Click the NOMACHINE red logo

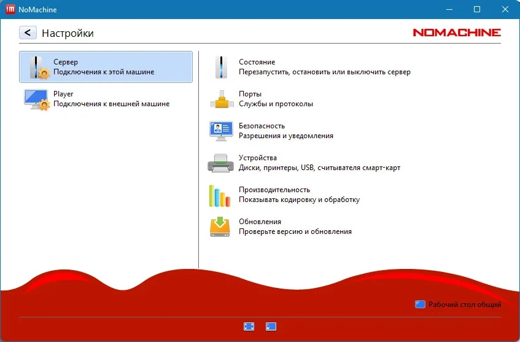(457, 33)
